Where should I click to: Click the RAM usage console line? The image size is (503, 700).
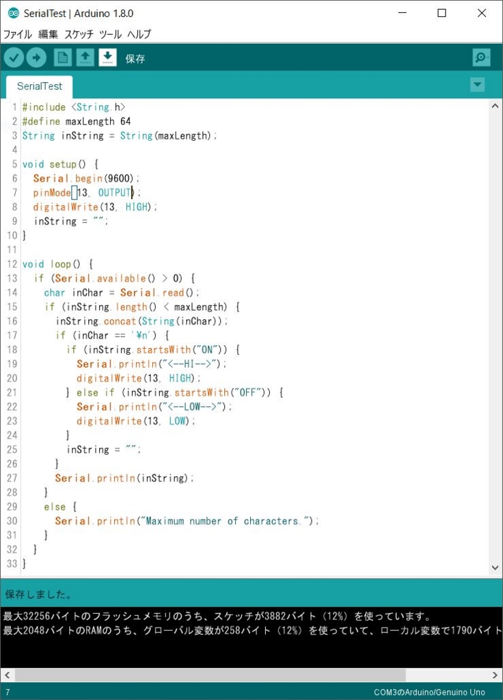pyautogui.click(x=251, y=631)
